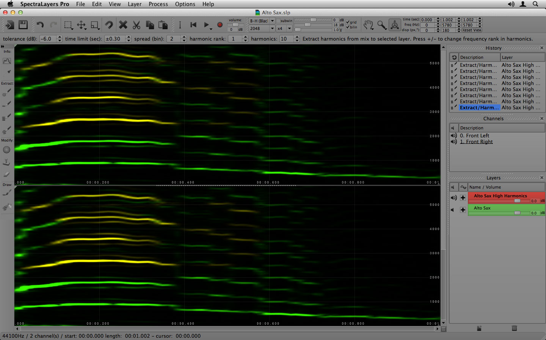Open the Layer menu
Screen dimensions: 546x340
tap(135, 4)
